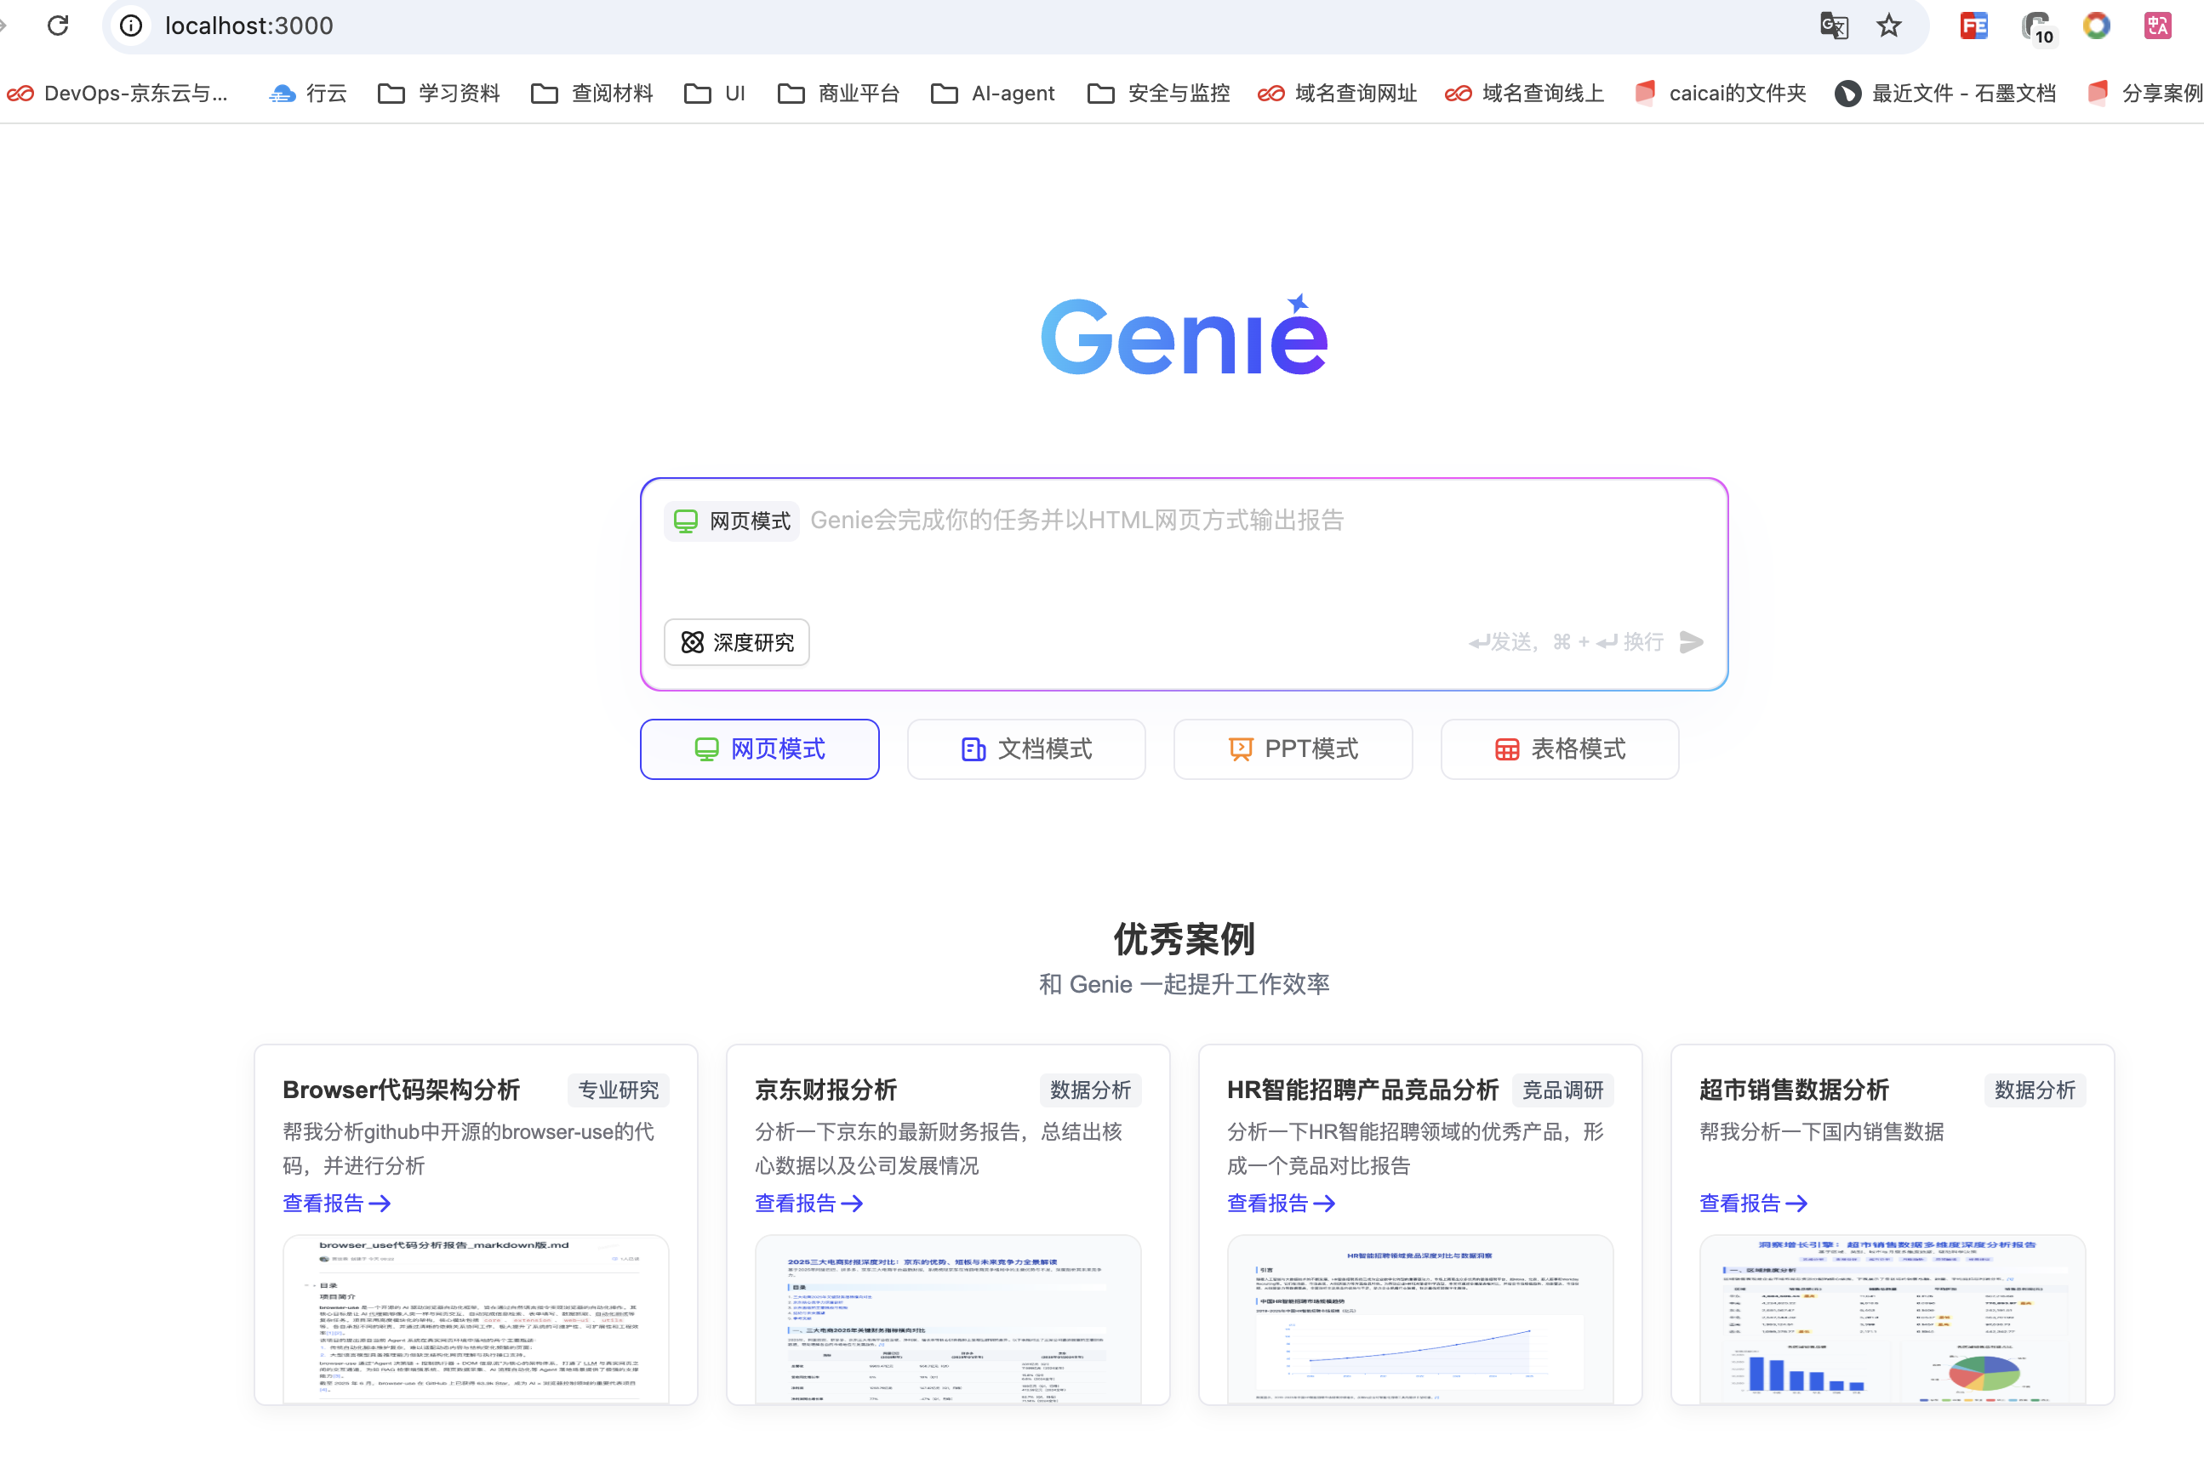Image resolution: width=2204 pixels, height=1463 pixels.
Task: Open 查看报告 for 京东财报分析
Action: click(807, 1204)
